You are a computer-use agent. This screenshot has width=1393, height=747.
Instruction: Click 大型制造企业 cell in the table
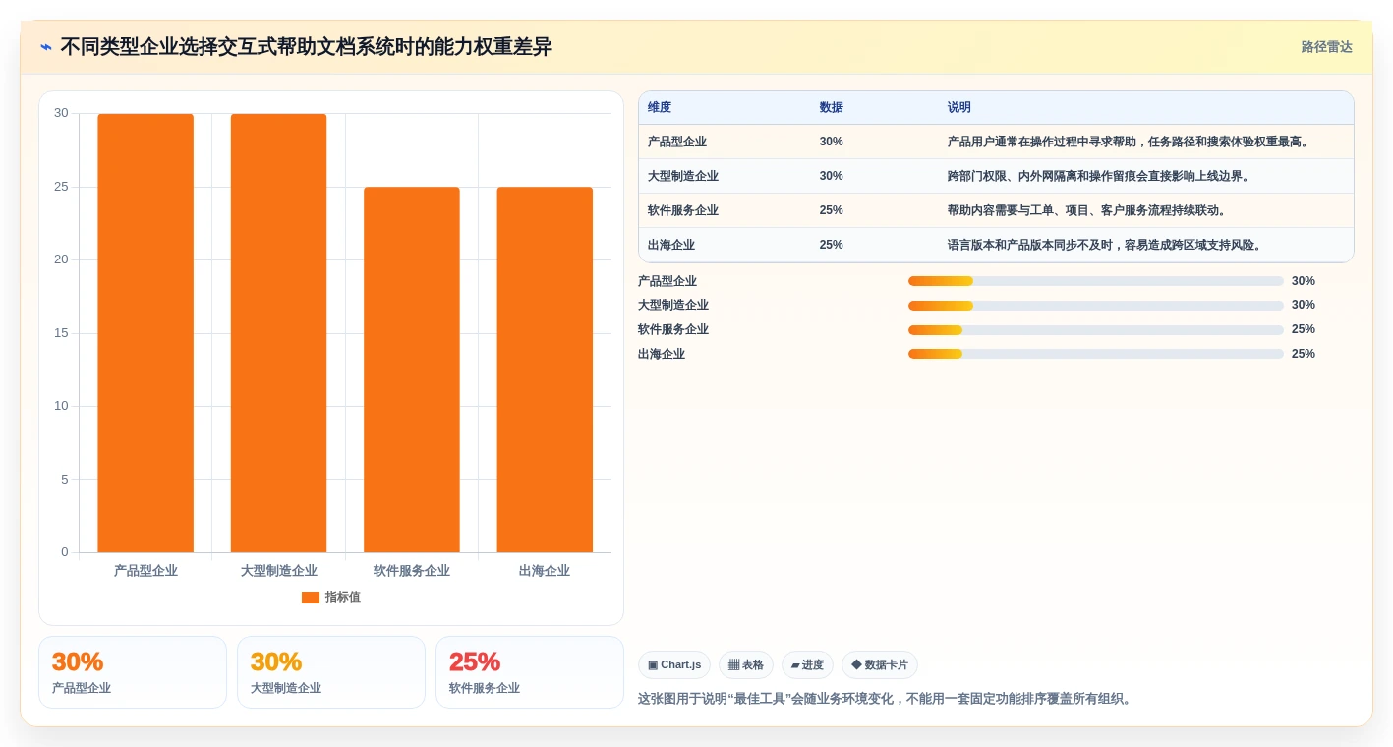(x=683, y=176)
